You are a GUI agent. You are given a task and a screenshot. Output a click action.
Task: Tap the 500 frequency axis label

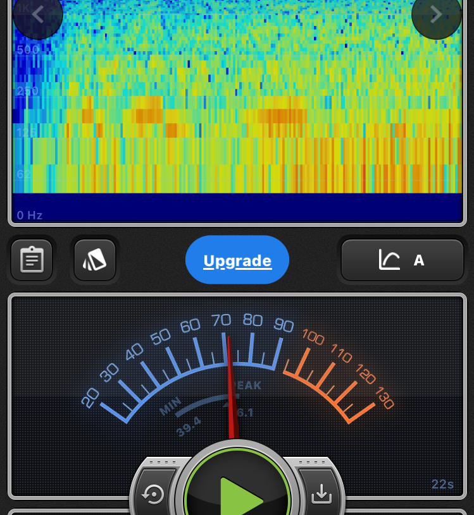28,50
